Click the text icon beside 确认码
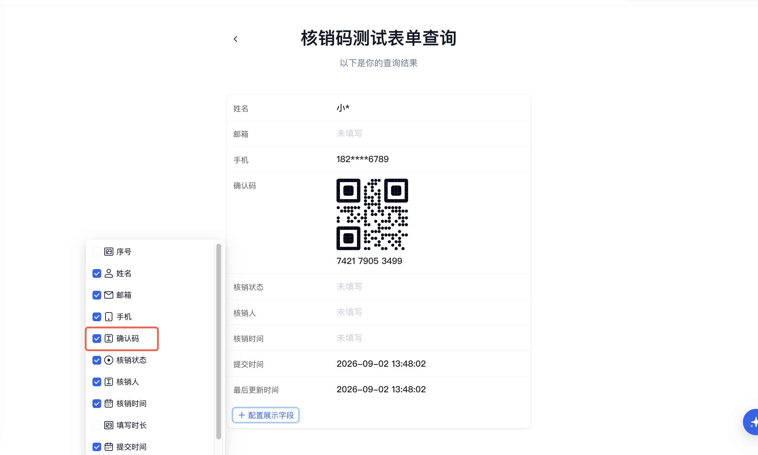This screenshot has height=455, width=758. (x=109, y=338)
